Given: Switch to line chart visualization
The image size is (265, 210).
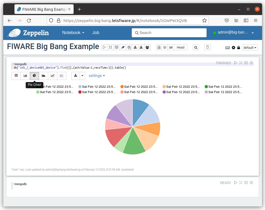Looking at the screenshot, I should [52, 76].
